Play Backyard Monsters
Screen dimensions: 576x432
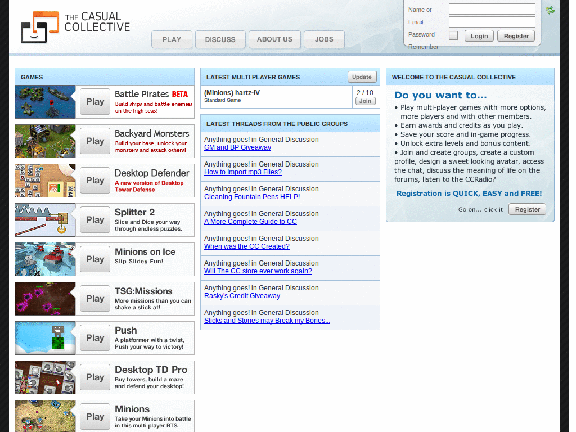[x=95, y=141]
